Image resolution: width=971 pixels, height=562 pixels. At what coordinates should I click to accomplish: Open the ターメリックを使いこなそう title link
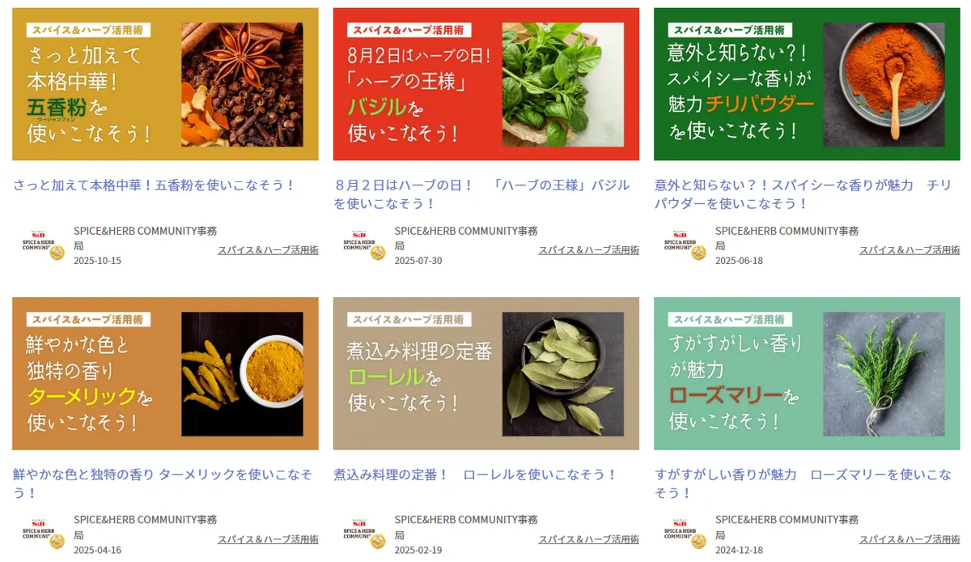click(x=163, y=483)
